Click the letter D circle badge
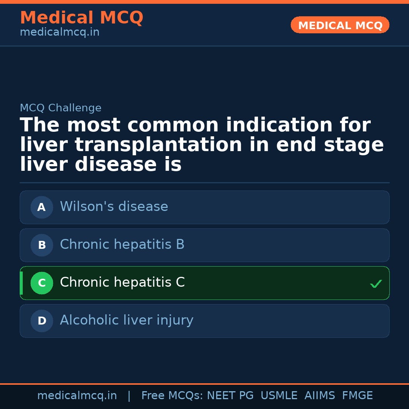Viewport: 409px width, 409px height. click(42, 321)
